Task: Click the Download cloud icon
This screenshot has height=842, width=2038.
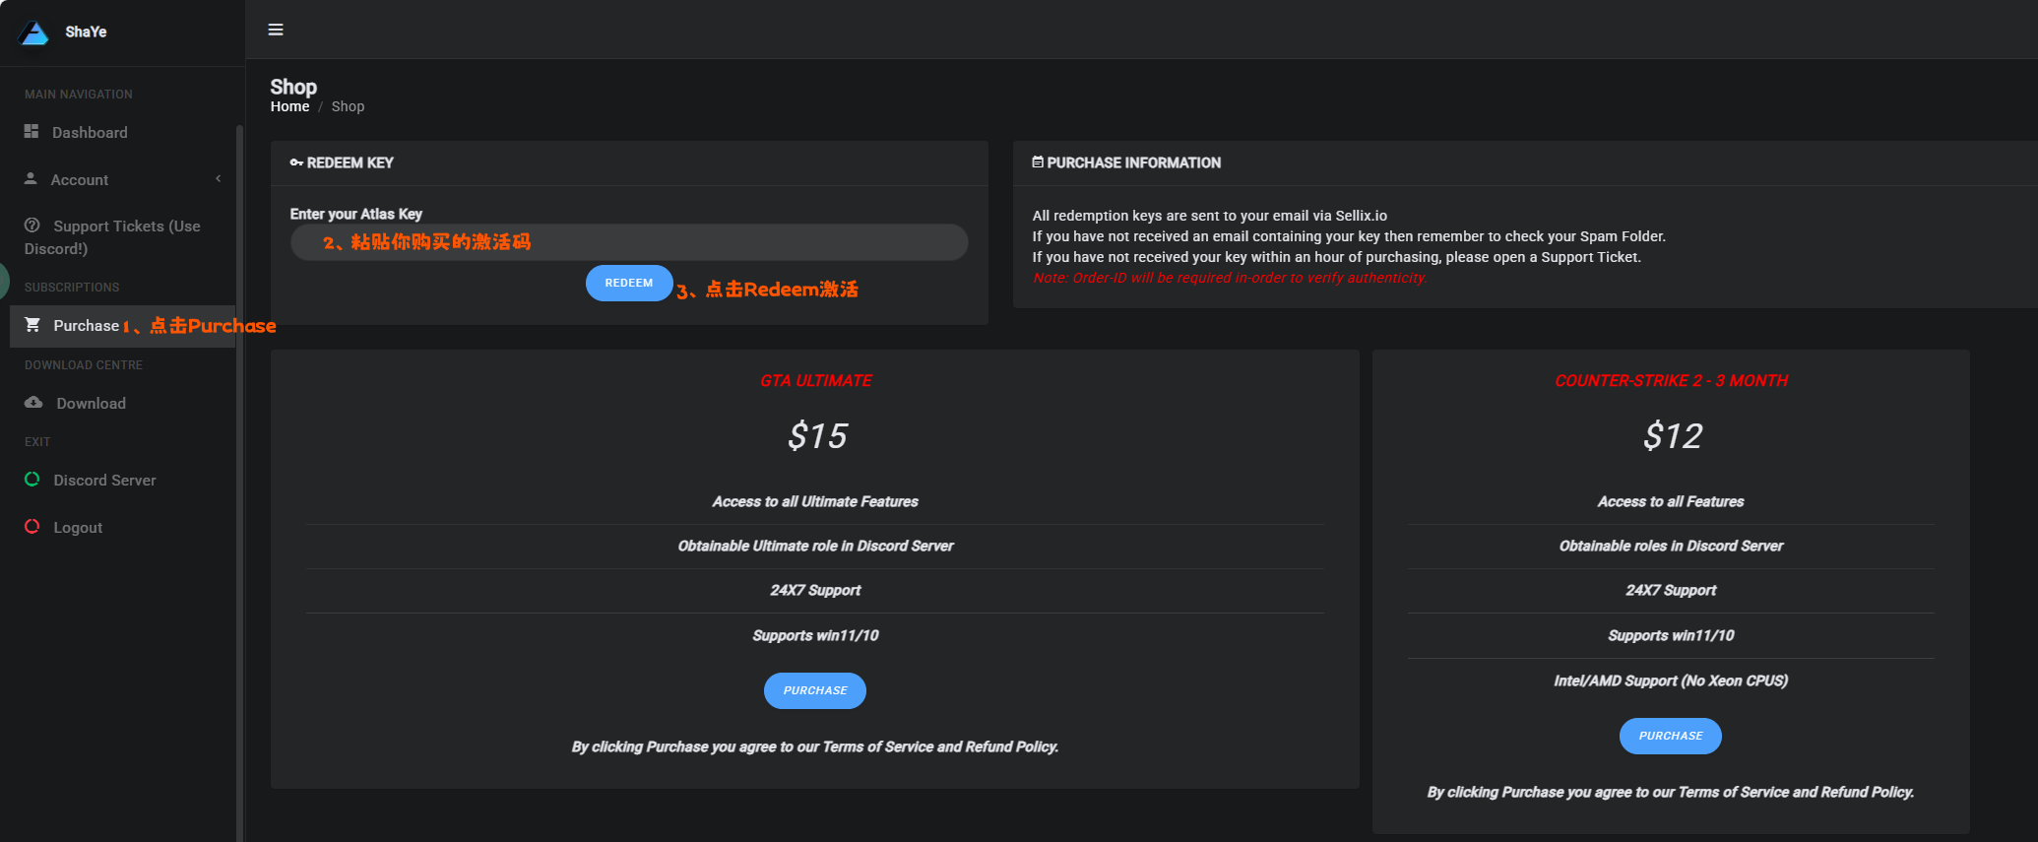Action: click(33, 403)
